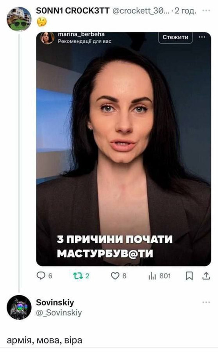Open Sovinskiy's owl profile avatar
218x352 pixels.
(x=19, y=307)
